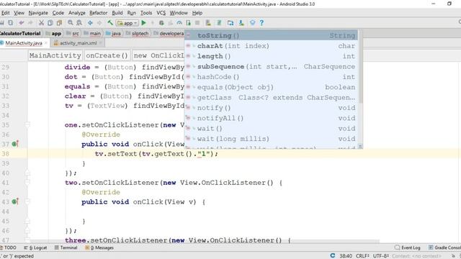This screenshot has height=259, width=461.
Task: Click override gutter marker on line 43
Action: tap(15, 201)
